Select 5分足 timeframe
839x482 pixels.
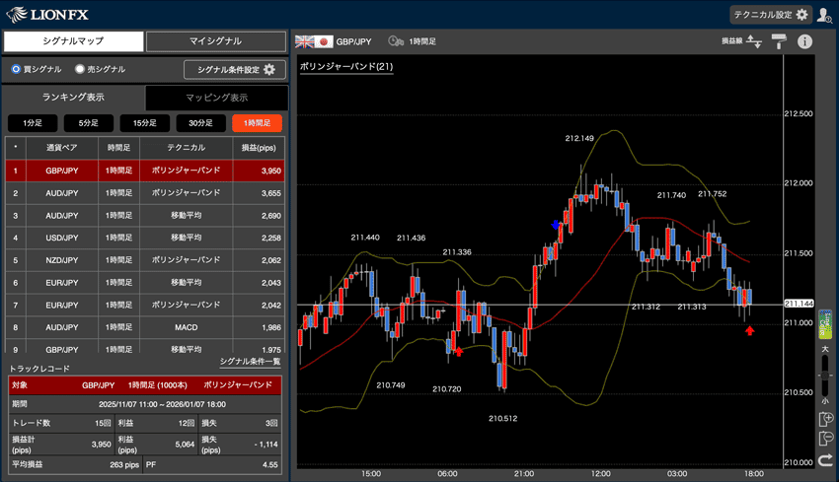pyautogui.click(x=88, y=123)
